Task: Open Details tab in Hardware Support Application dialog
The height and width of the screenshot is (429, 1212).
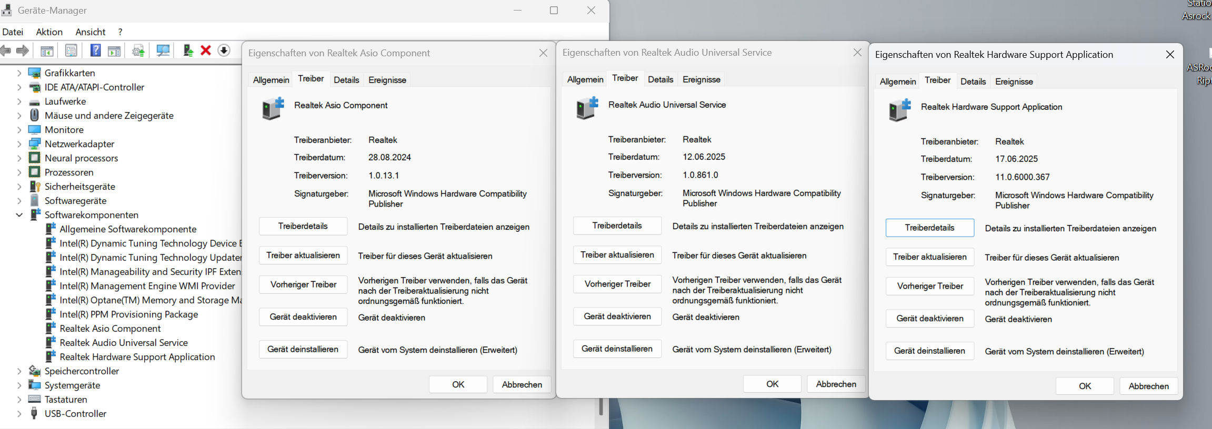Action: 973,81
